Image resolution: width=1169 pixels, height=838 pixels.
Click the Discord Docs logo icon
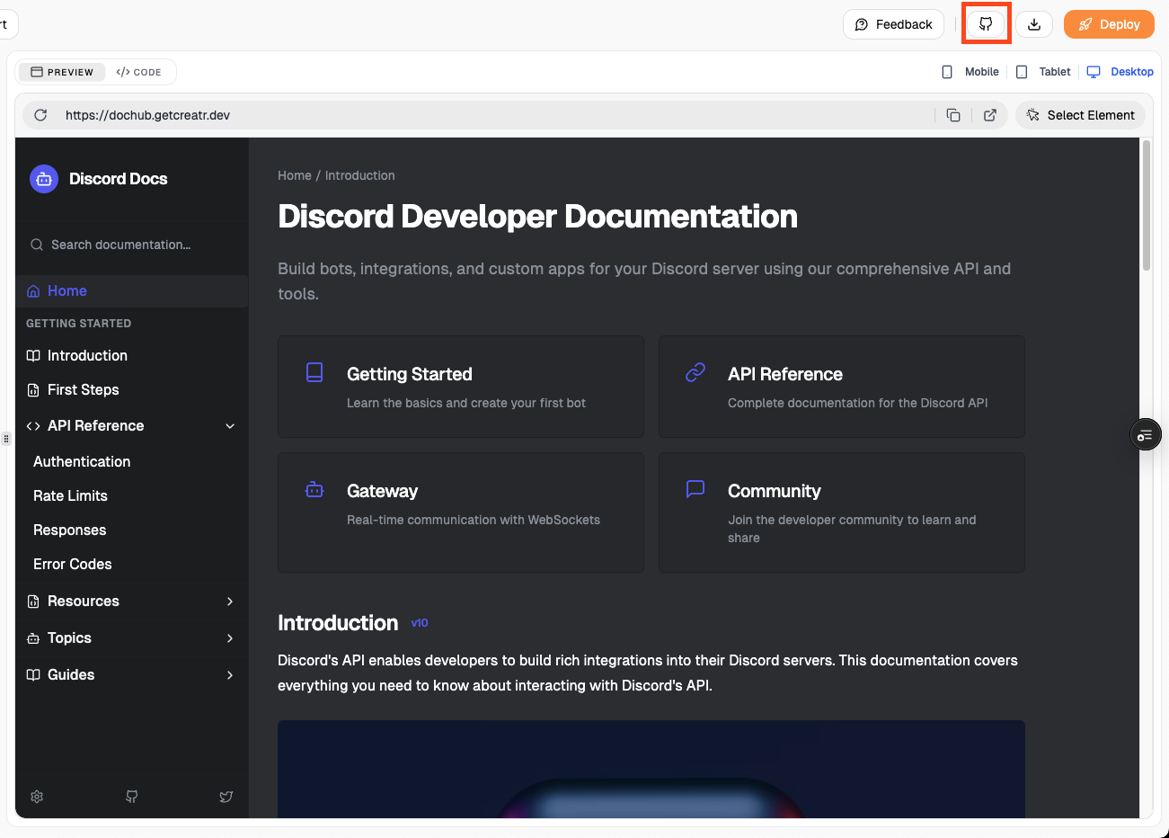coord(43,179)
